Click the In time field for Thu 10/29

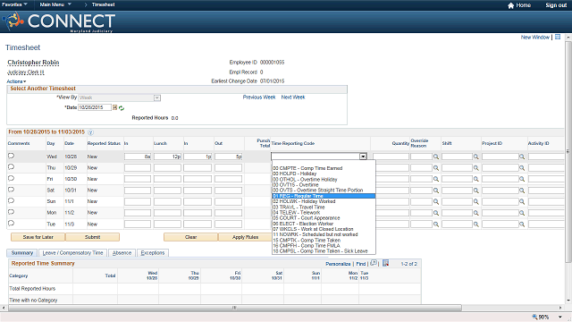point(138,168)
